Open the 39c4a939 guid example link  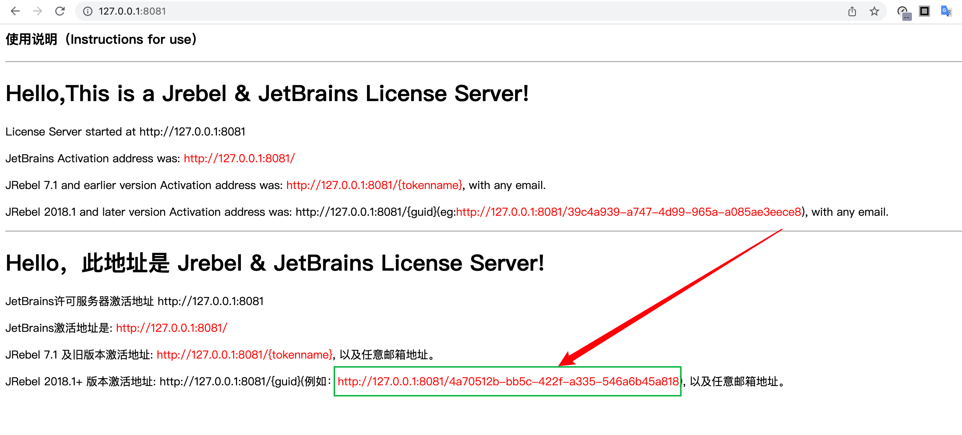point(628,212)
